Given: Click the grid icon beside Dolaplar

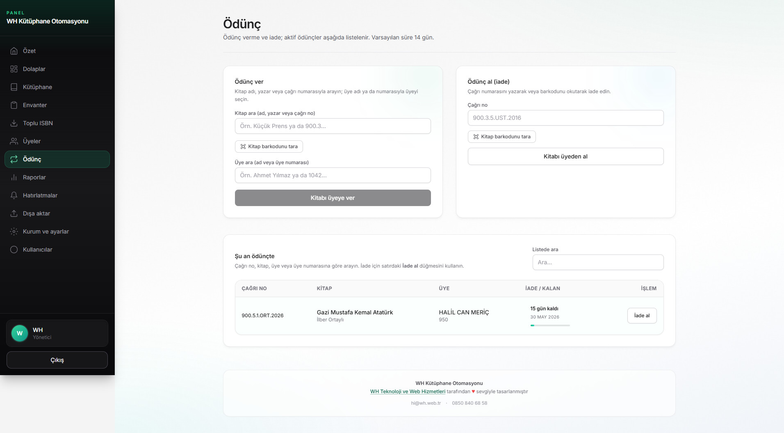Looking at the screenshot, I should (14, 69).
